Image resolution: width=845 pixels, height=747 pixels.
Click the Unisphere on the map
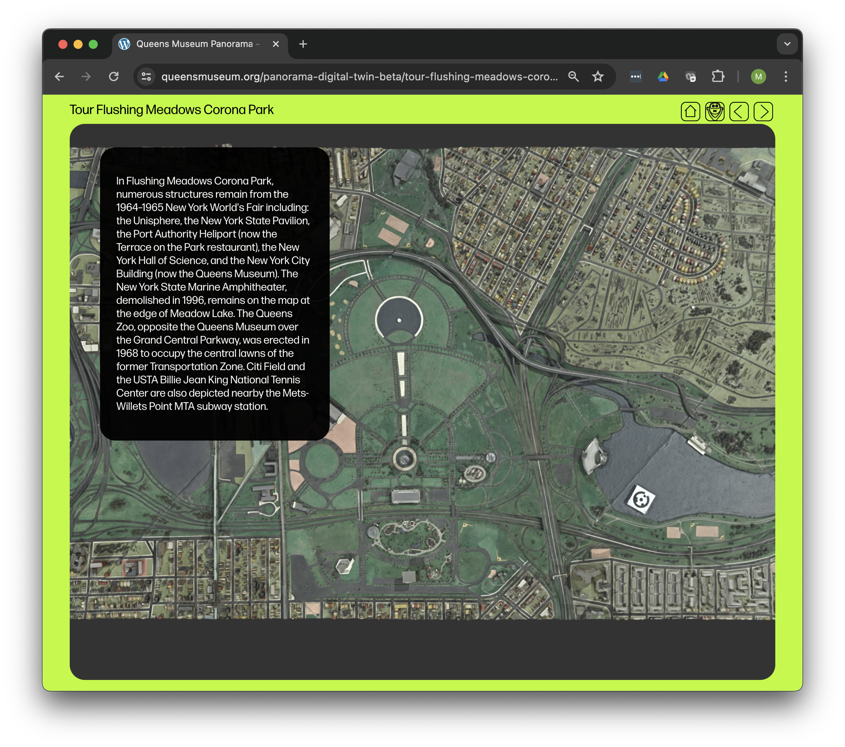click(x=404, y=458)
